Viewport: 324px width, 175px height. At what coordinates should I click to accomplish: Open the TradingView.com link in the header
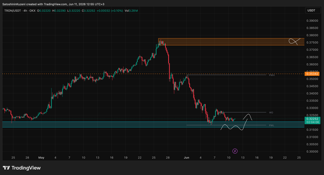coord(55,4)
